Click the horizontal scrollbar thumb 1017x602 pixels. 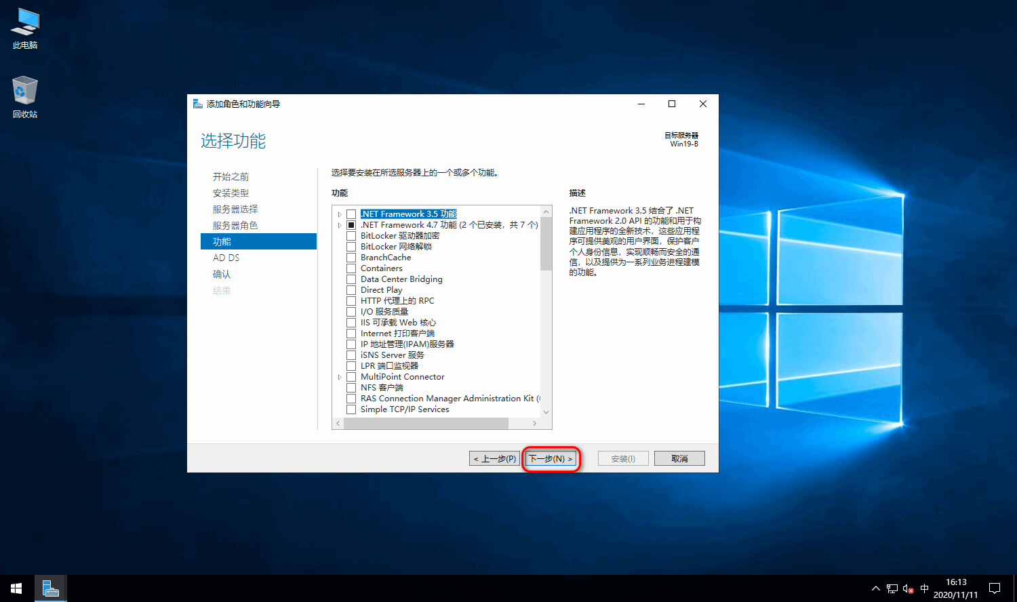click(x=426, y=423)
